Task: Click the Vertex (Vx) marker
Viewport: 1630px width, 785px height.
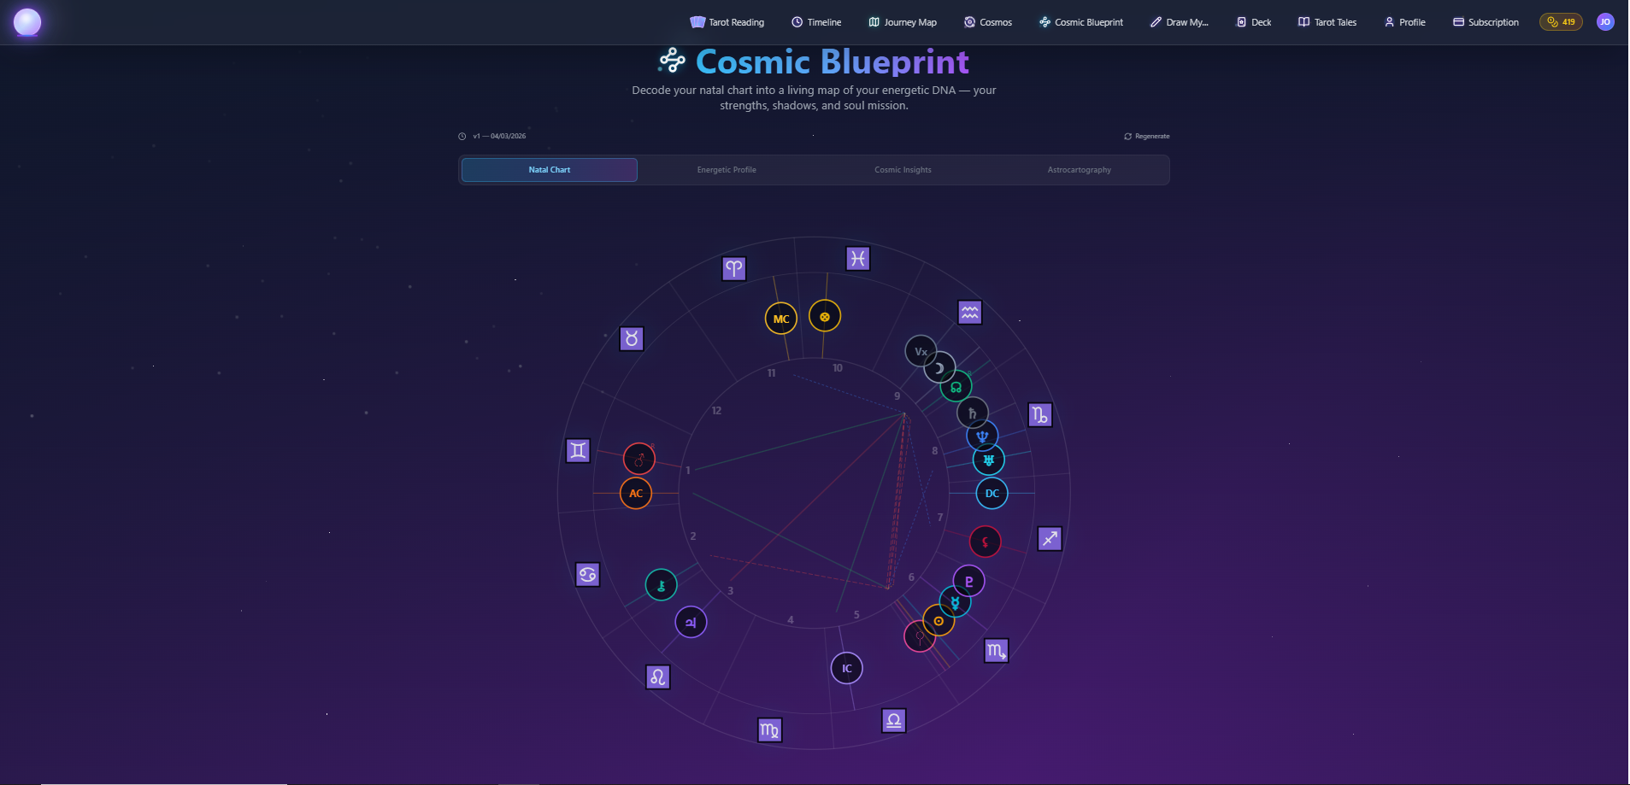Action: [x=921, y=352]
